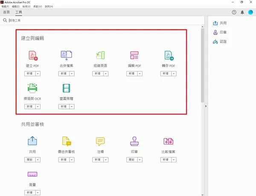This screenshot has height=196, width=256.
Task: Expand dropdown arrow under 印章 tool
Action: [x=140, y=160]
